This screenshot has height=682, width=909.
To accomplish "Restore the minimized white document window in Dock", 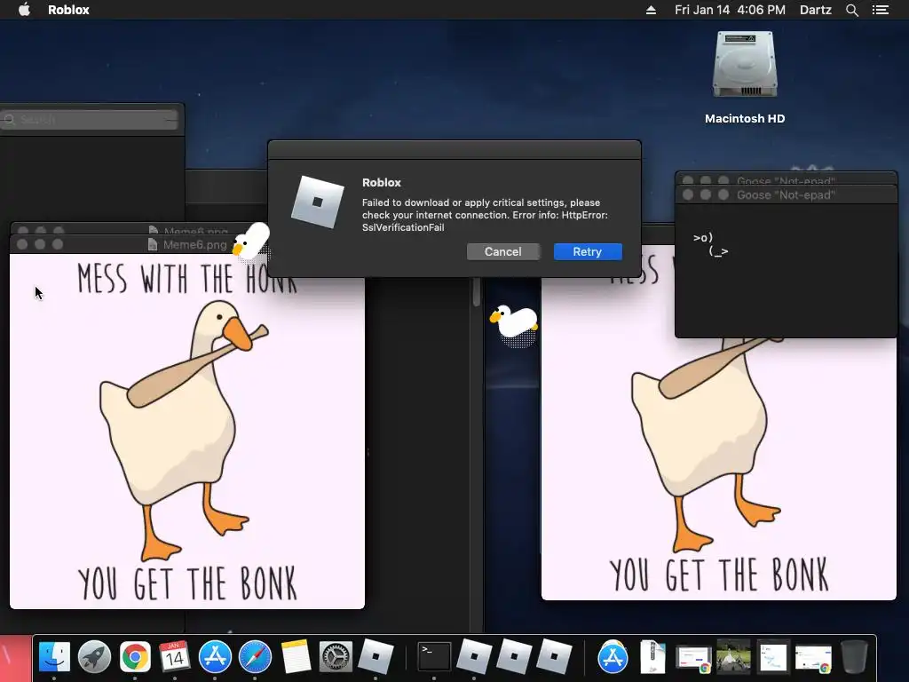I will click(773, 657).
